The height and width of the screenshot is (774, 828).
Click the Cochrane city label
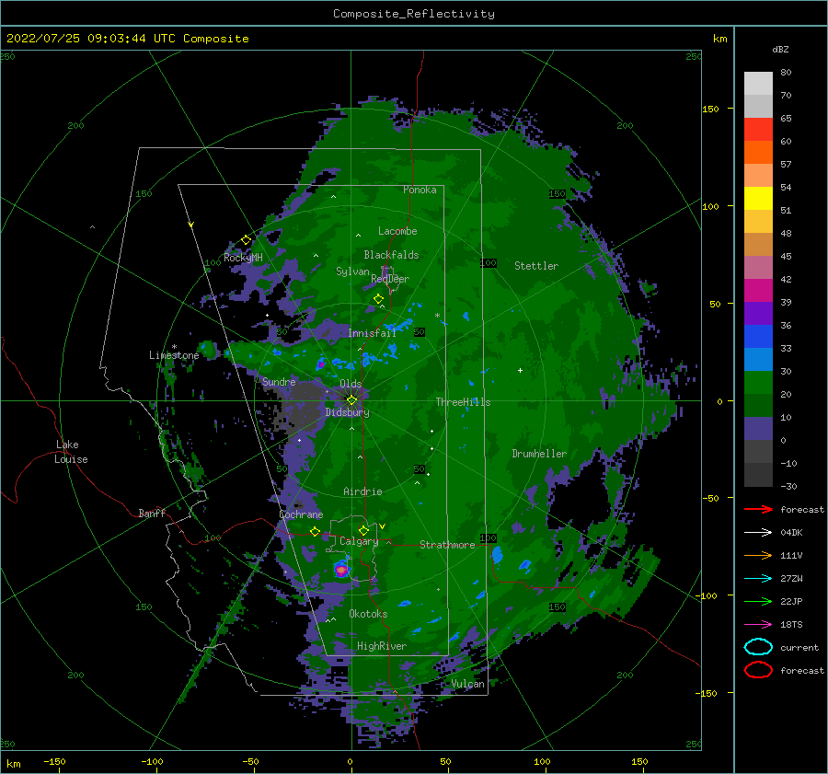click(x=301, y=514)
